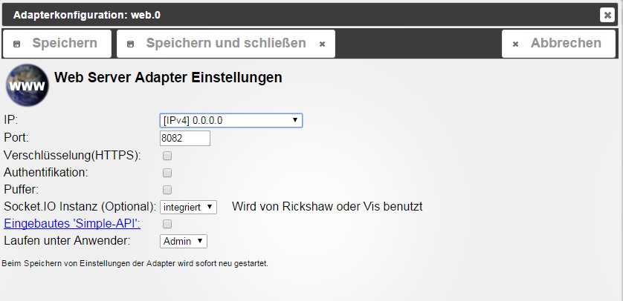Click the Abbrechen button label
The image size is (623, 301).
tap(565, 44)
